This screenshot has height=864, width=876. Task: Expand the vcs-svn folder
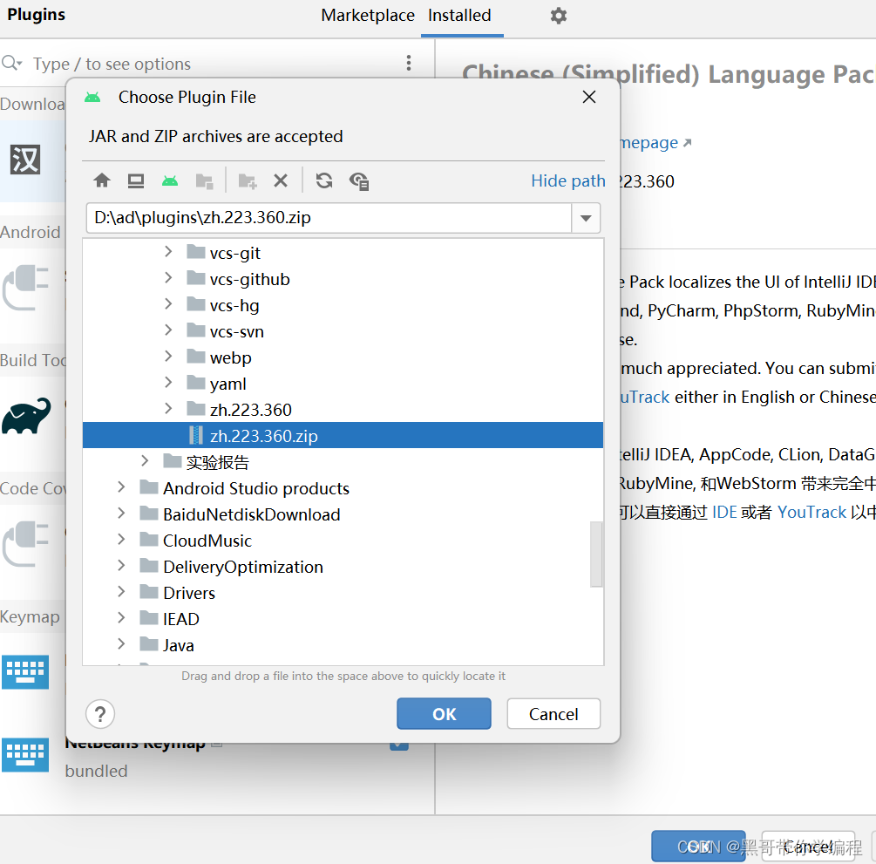168,330
